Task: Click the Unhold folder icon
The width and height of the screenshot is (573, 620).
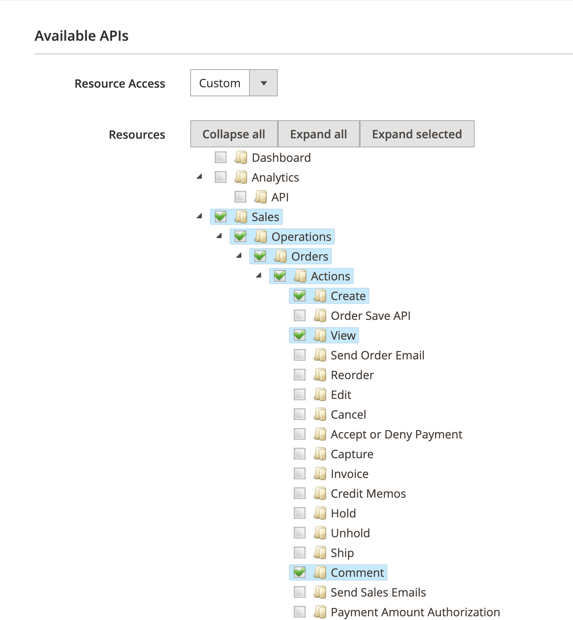Action: (x=320, y=533)
